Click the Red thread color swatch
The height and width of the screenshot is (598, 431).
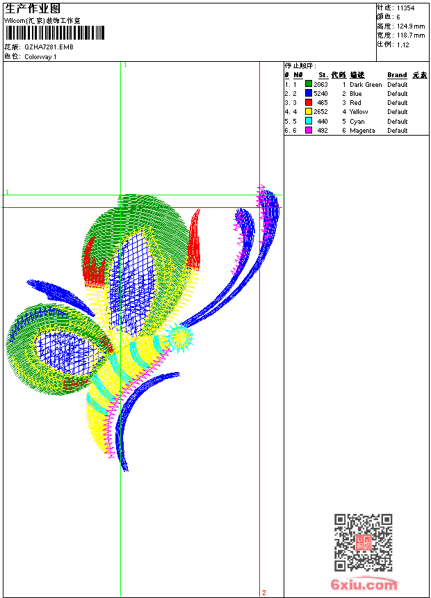point(309,102)
